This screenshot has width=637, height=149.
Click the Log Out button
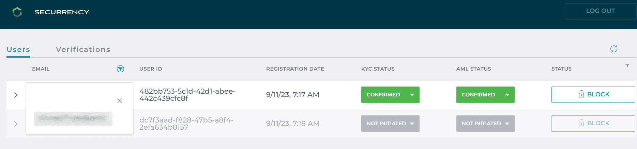[x=600, y=11]
